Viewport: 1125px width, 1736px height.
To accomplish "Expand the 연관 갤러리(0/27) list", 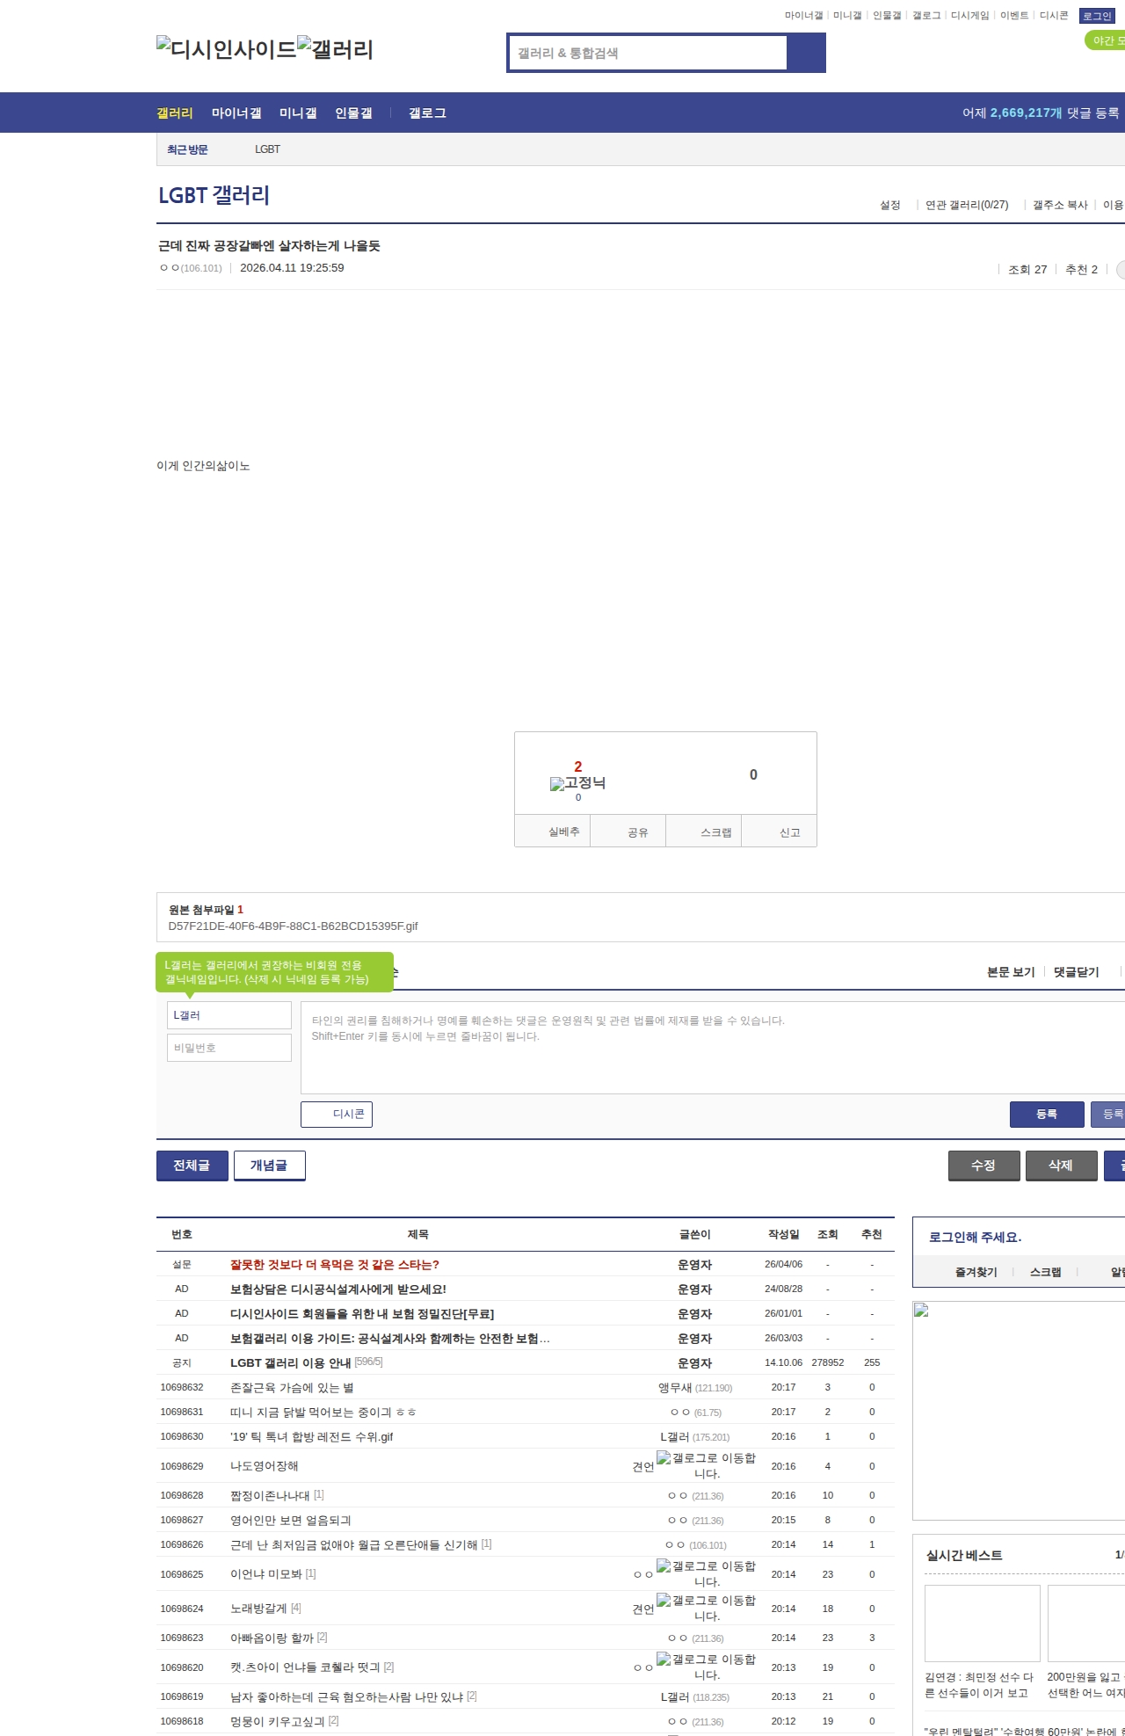I will [x=967, y=205].
